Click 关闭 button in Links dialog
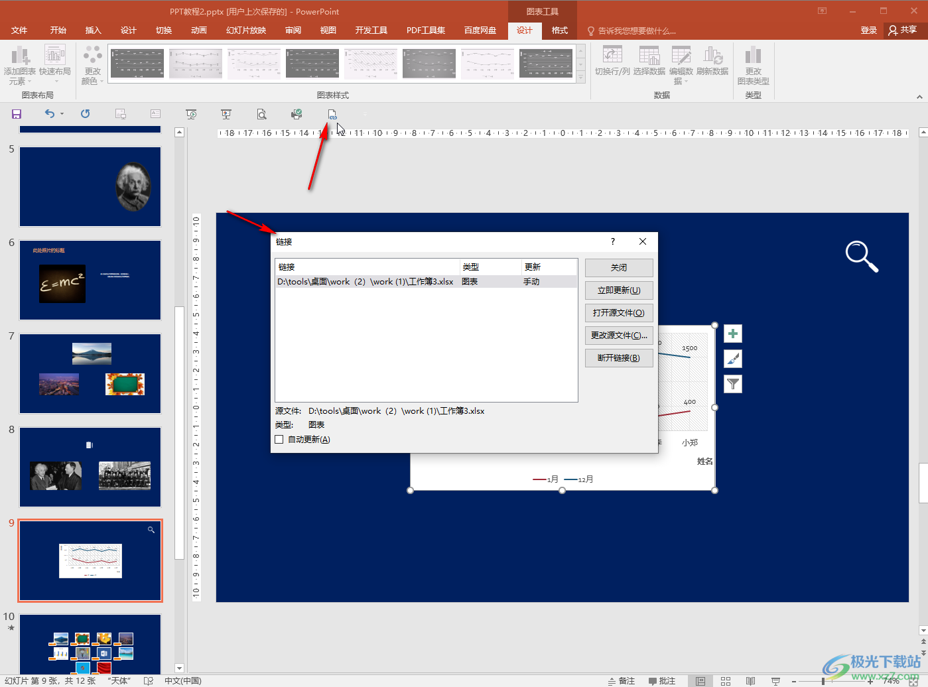928x687 pixels. [x=619, y=268]
